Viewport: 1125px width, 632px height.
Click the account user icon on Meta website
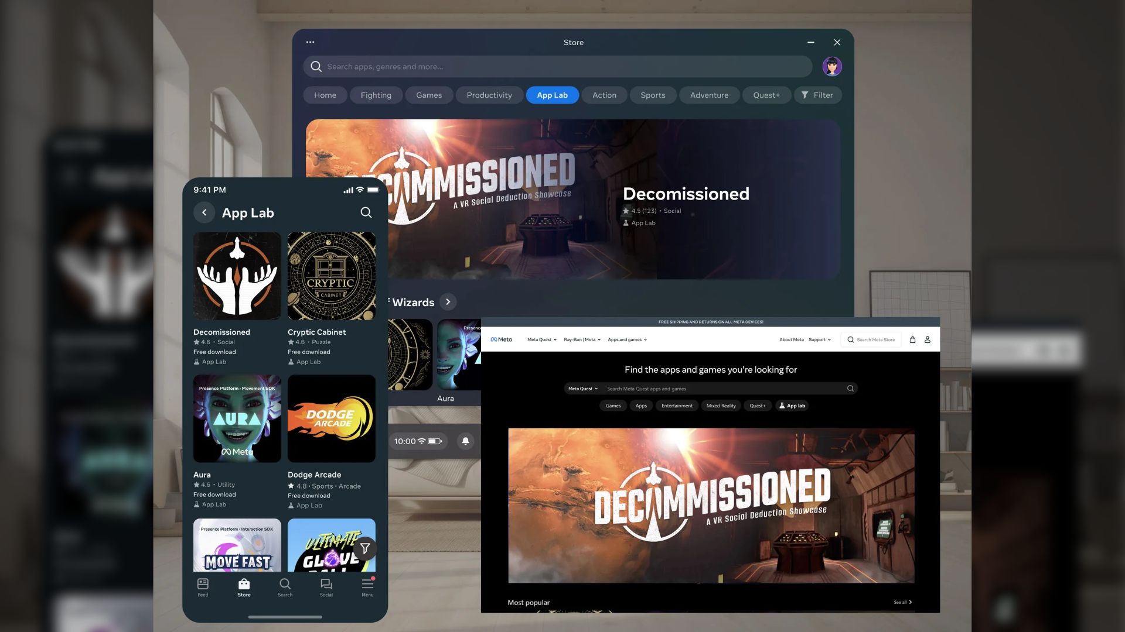[928, 339]
